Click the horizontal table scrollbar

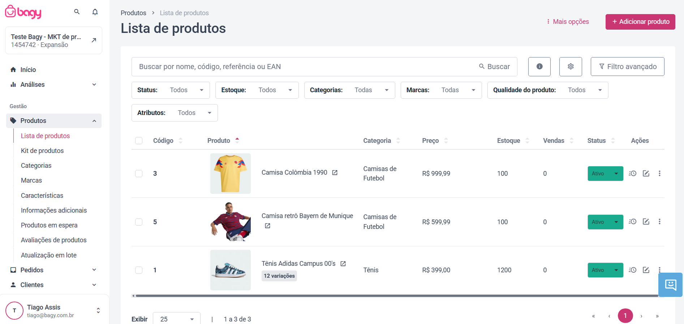point(396,296)
